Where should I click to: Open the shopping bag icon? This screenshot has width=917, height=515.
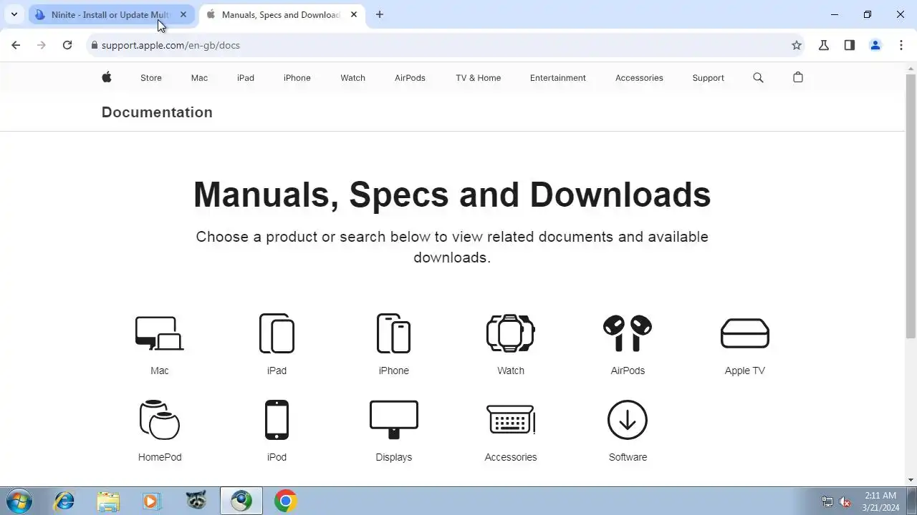798,77
